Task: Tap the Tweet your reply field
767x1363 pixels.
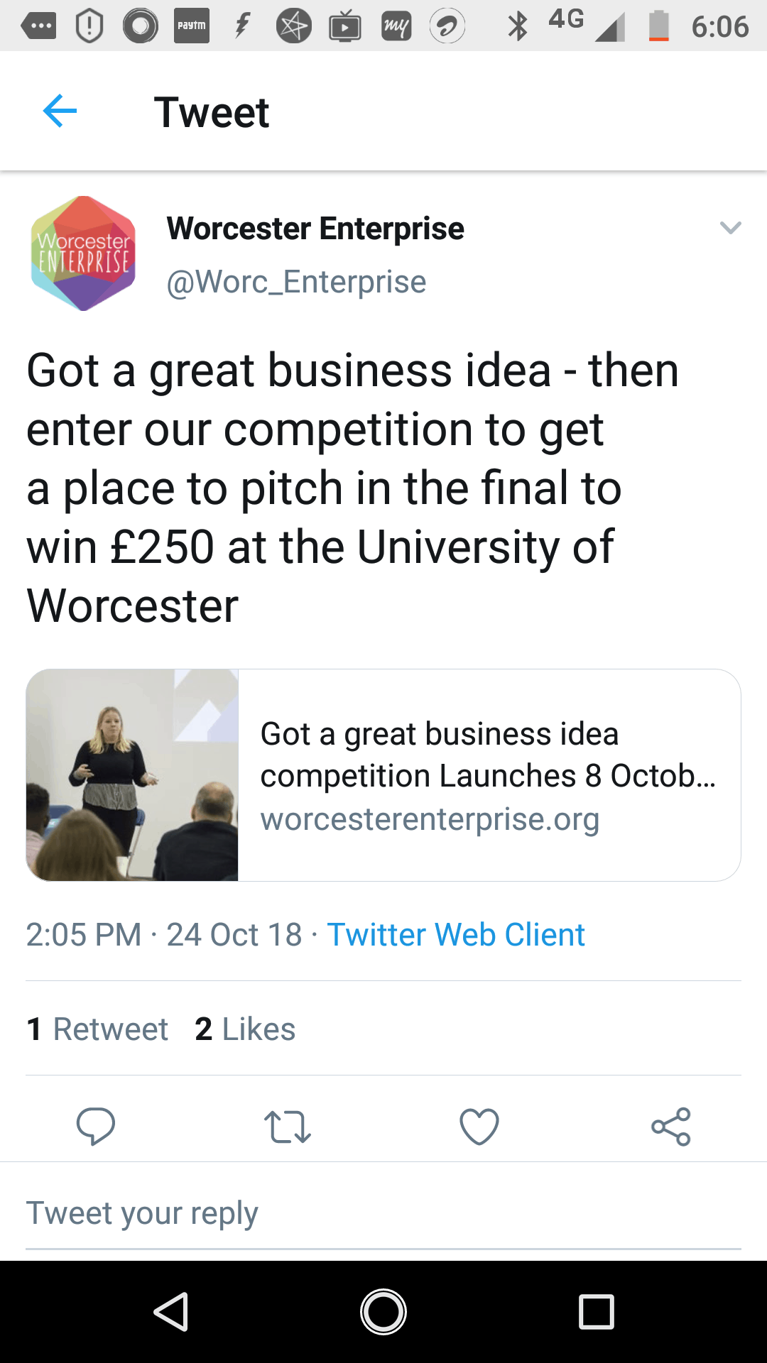Action: click(383, 1213)
